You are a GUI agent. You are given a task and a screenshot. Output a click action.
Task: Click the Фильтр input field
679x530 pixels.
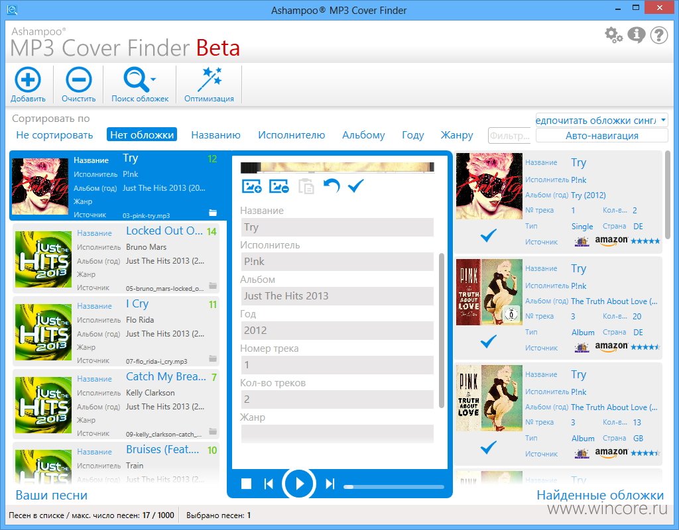point(509,135)
